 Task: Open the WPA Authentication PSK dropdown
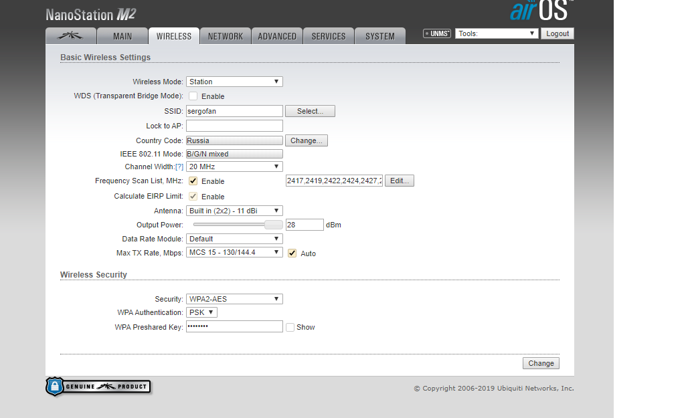(201, 312)
